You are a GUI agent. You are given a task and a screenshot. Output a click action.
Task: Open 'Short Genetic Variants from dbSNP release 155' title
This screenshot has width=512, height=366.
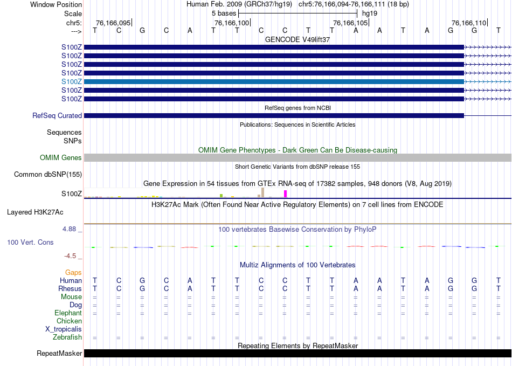click(297, 167)
